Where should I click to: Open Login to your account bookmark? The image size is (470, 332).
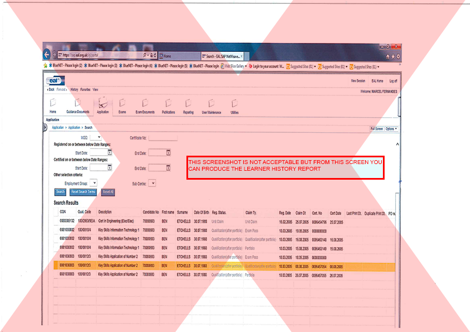pos(266,66)
